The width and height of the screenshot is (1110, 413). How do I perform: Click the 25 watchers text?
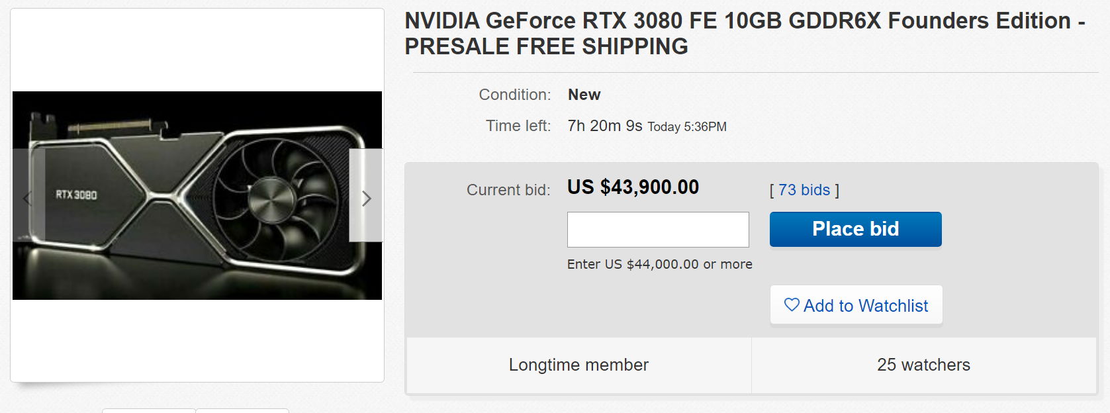pyautogui.click(x=923, y=364)
